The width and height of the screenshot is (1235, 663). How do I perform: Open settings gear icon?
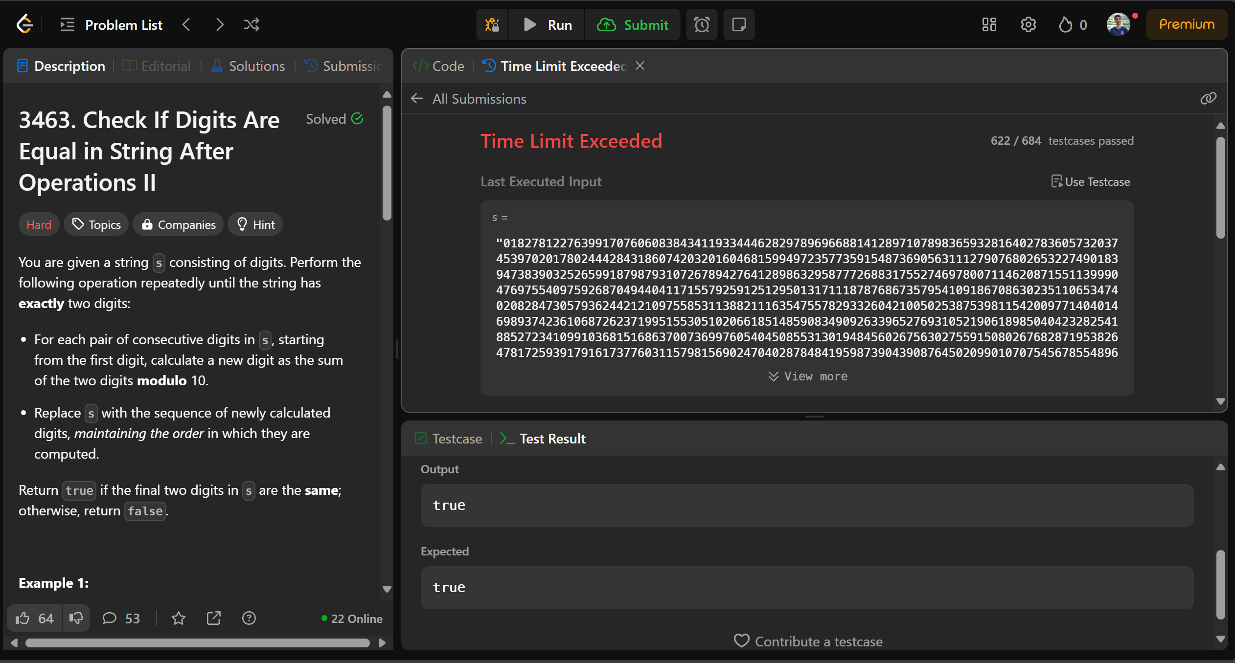click(1029, 24)
